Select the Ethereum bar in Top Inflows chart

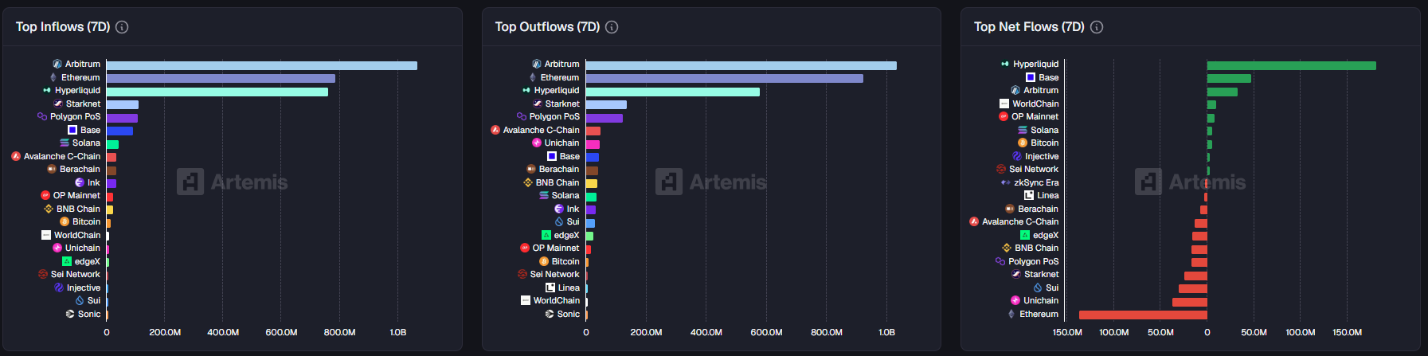[221, 78]
